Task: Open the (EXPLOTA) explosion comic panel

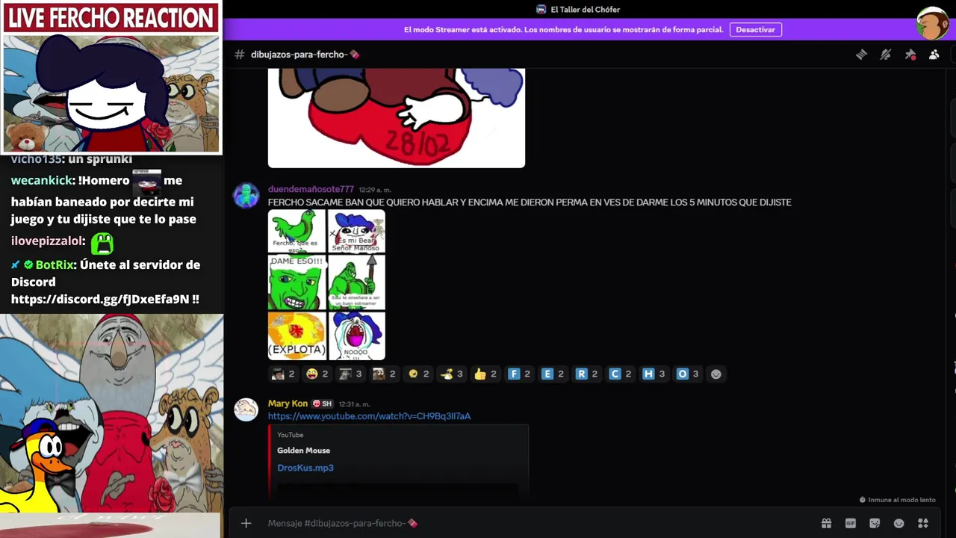Action: point(297,336)
